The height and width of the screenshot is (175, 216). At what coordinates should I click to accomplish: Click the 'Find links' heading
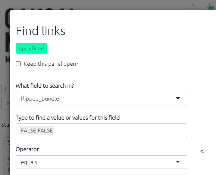point(41,31)
